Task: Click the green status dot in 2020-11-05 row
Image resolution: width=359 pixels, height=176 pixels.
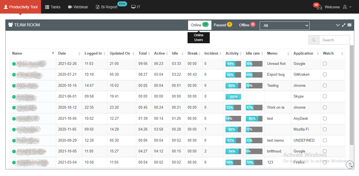Action: (14, 130)
